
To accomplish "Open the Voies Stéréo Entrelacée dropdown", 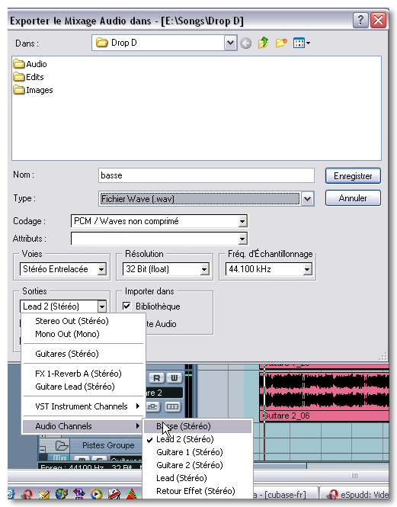I will [x=101, y=269].
